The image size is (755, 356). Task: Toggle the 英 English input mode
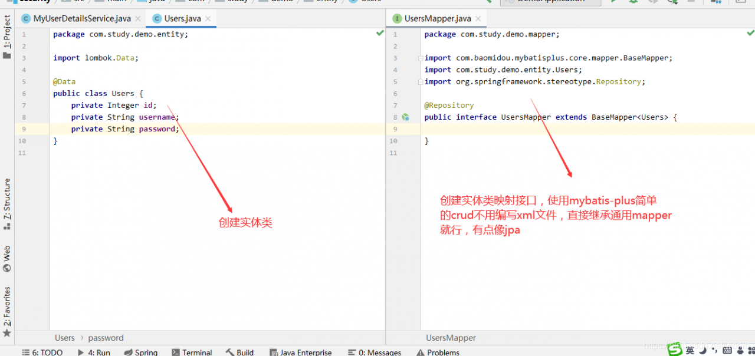pyautogui.click(x=690, y=351)
